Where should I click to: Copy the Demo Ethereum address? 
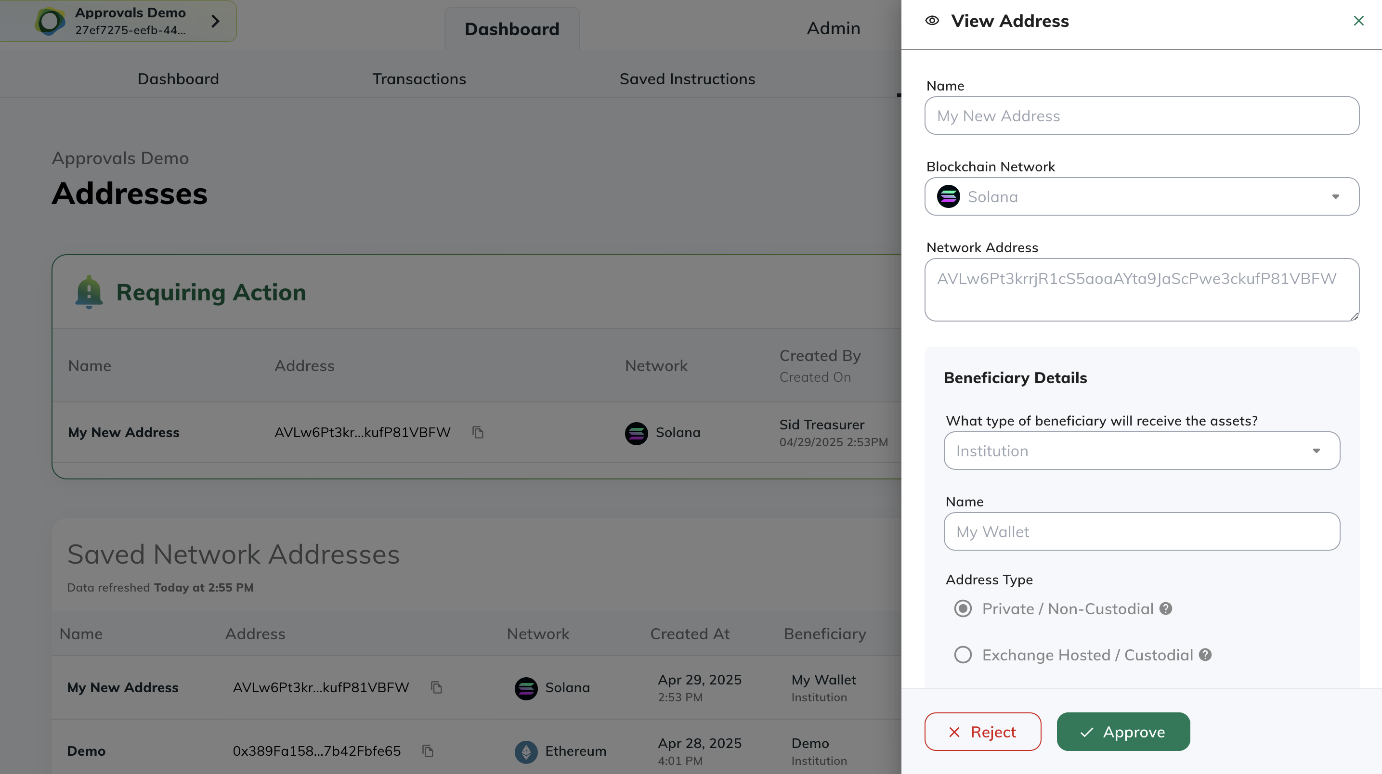[428, 750]
